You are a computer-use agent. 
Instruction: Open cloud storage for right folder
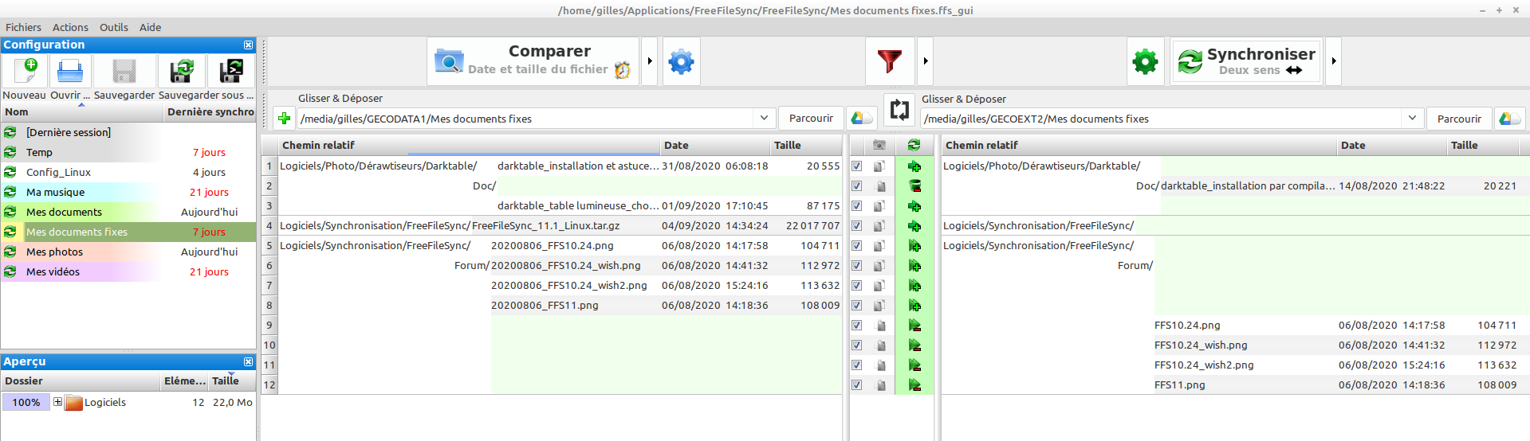[1509, 119]
